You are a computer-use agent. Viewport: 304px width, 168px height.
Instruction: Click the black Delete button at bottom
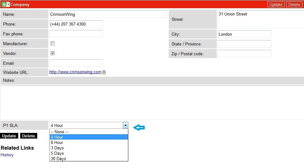pyautogui.click(x=28, y=136)
